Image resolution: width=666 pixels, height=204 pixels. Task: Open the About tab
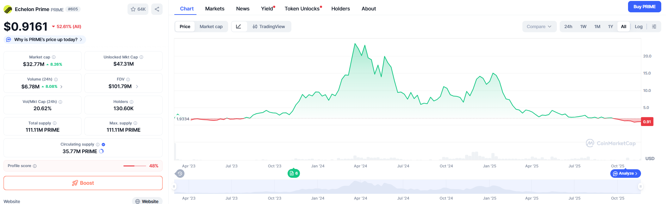click(x=369, y=9)
